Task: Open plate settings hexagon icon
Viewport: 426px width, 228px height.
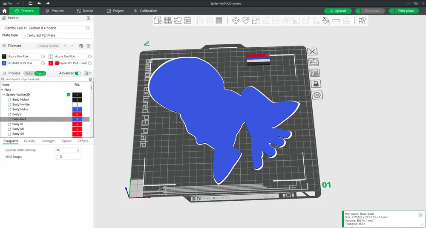Action: pyautogui.click(x=317, y=95)
